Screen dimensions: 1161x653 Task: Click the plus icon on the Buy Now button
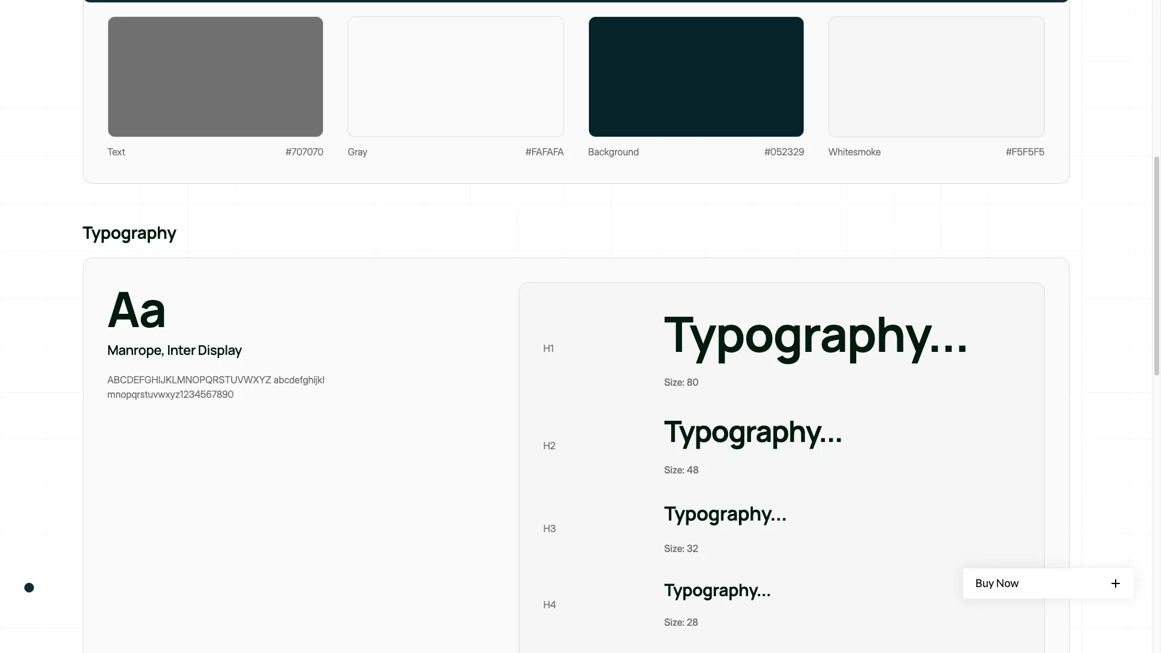point(1116,583)
